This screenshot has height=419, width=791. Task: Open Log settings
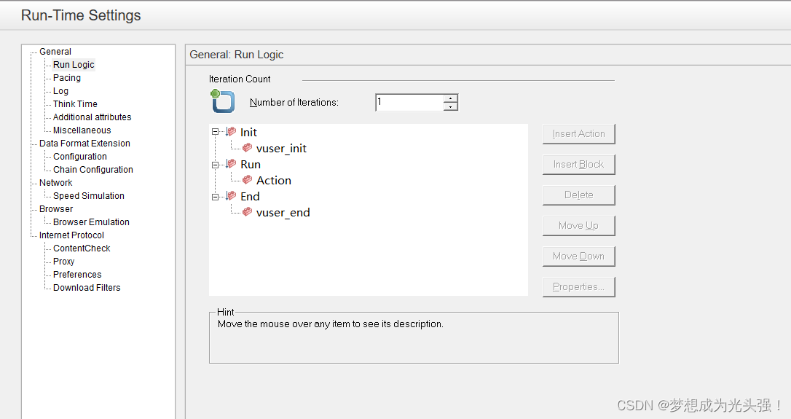(x=61, y=91)
